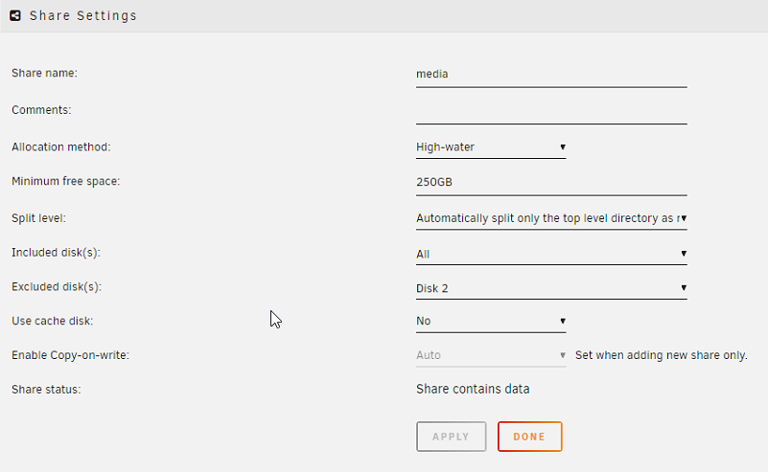The width and height of the screenshot is (768, 472).
Task: Click the 'Share name:' label
Action: pos(44,73)
